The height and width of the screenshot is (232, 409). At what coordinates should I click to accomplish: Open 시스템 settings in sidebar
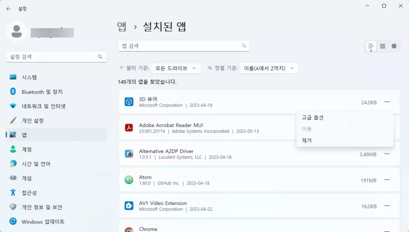click(x=56, y=77)
